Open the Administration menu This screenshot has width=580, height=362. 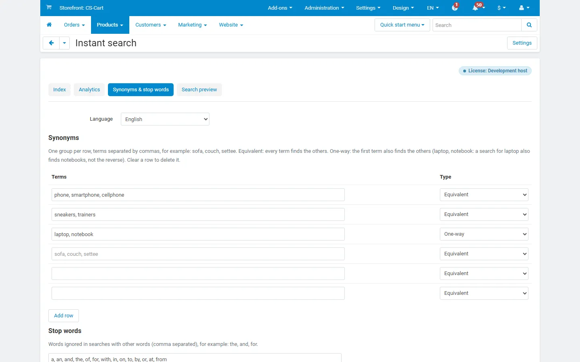coord(324,8)
